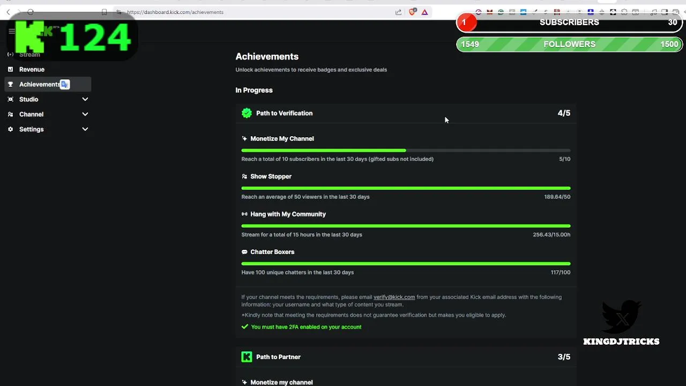
Task: Click the browser address bar URL
Action: click(175, 12)
